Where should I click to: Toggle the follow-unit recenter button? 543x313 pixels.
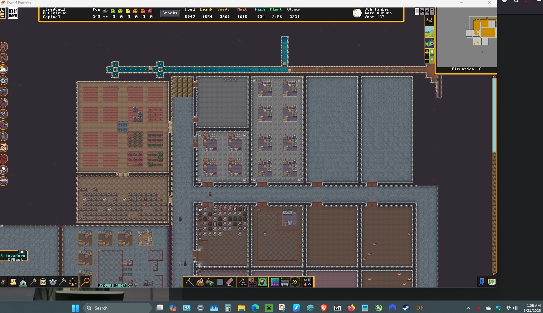click(429, 21)
